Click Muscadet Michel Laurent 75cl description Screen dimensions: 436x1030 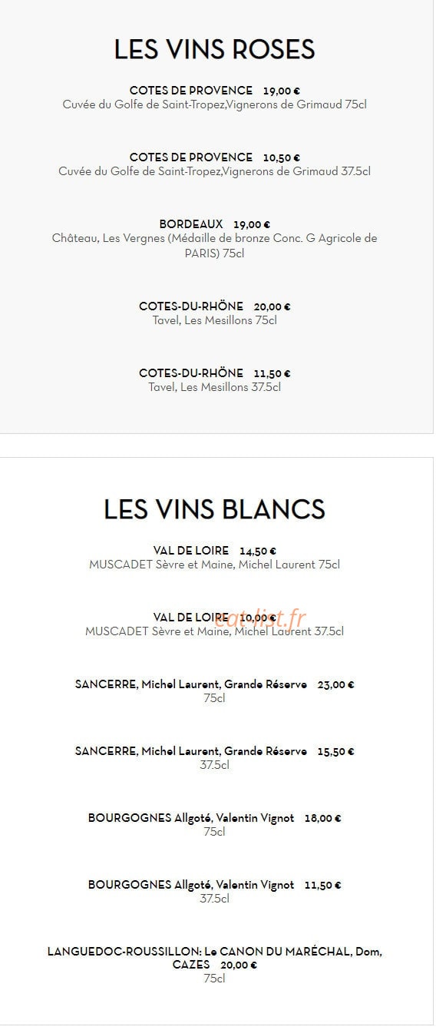click(215, 565)
